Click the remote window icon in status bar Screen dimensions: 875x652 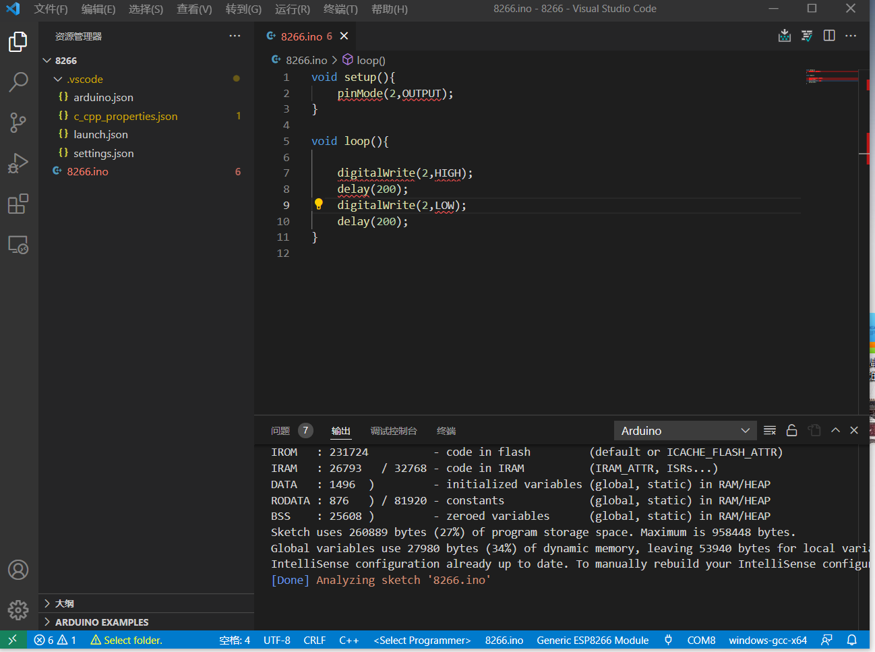pyautogui.click(x=13, y=640)
